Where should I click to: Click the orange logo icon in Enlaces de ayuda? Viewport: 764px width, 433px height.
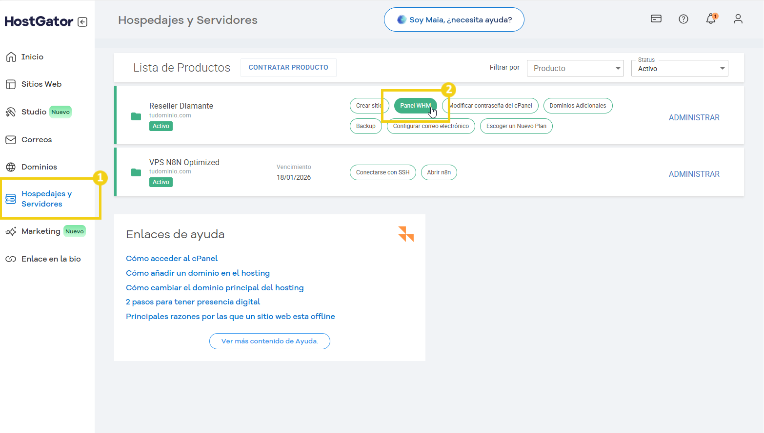click(406, 234)
